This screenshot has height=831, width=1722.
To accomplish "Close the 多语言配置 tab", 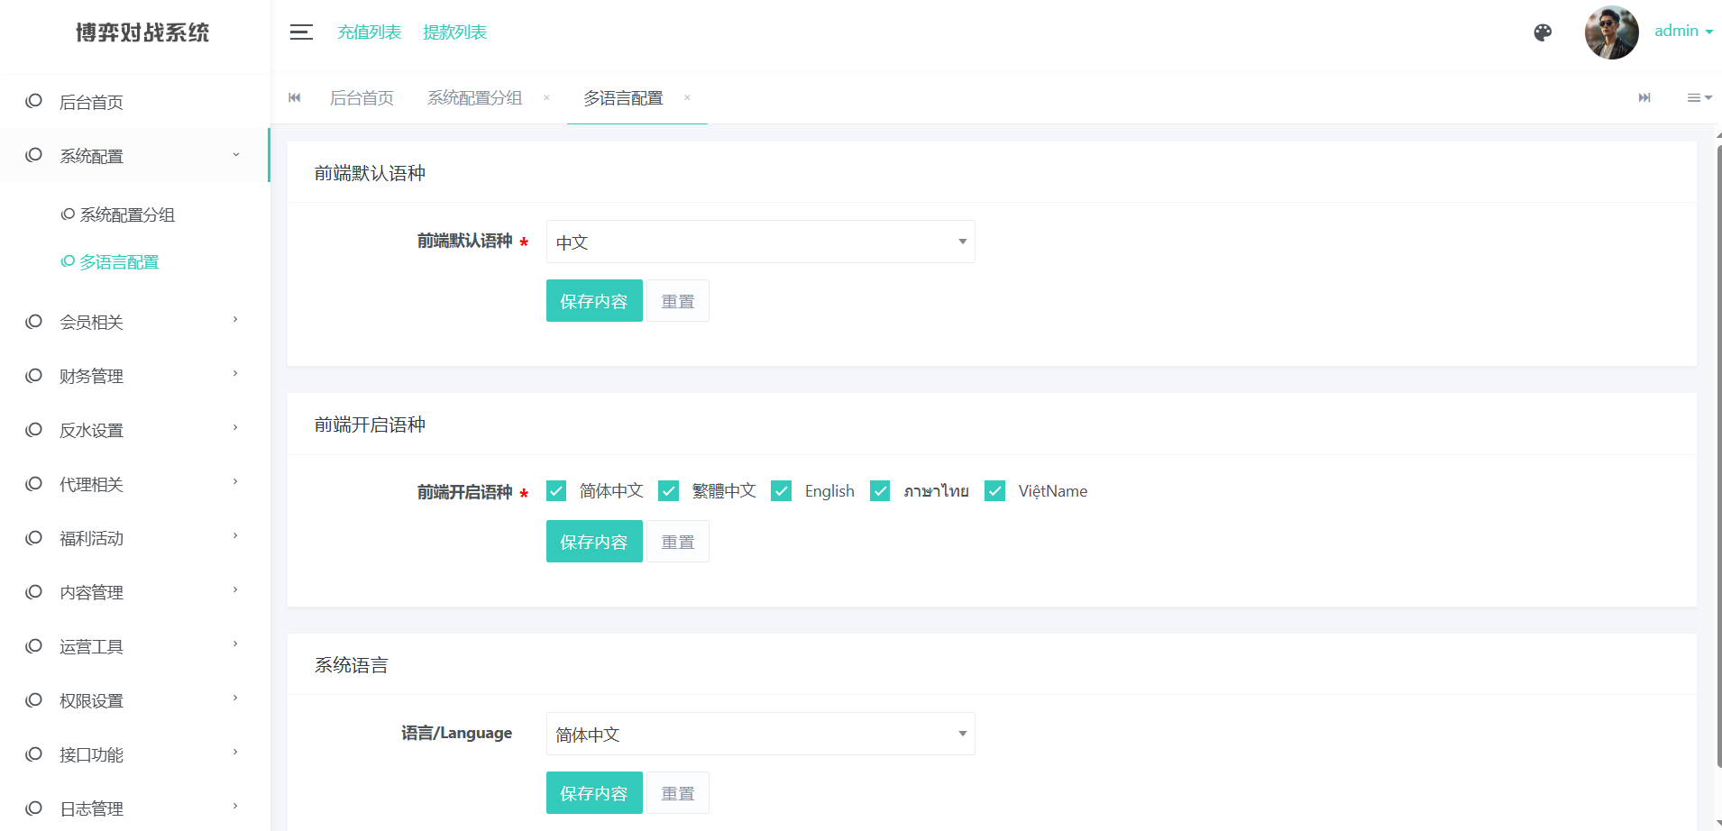I will (x=687, y=97).
